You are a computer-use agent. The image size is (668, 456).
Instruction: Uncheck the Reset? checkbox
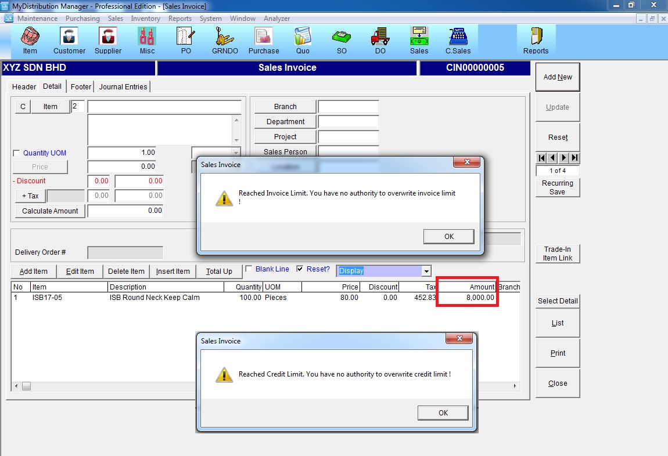click(x=300, y=269)
